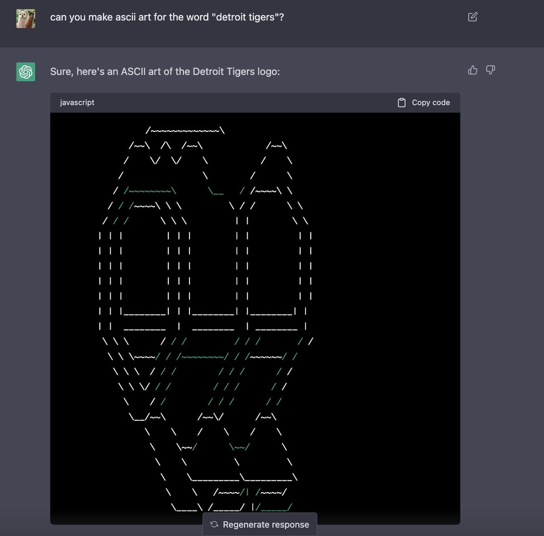Click the reply text 'Sure, here's an ASCII art'

click(x=165, y=72)
